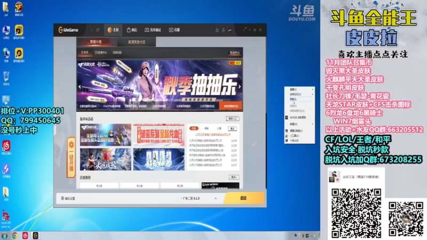
Task: Open Chrome from the taskbar
Action: [x=15, y=236]
